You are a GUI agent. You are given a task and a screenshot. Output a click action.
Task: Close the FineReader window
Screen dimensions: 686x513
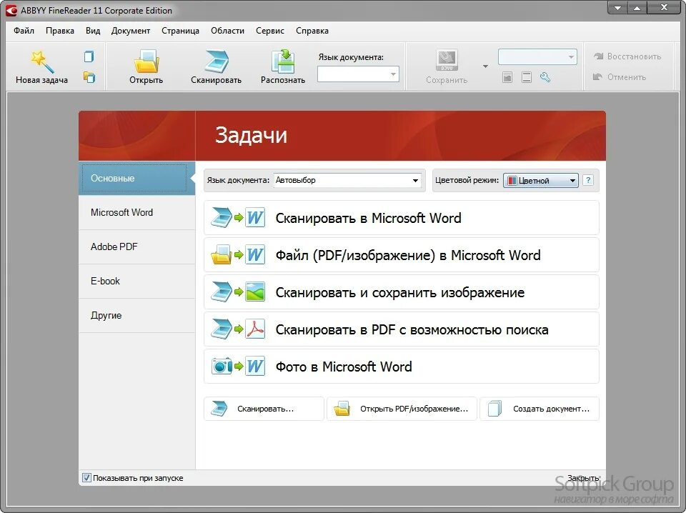point(664,7)
